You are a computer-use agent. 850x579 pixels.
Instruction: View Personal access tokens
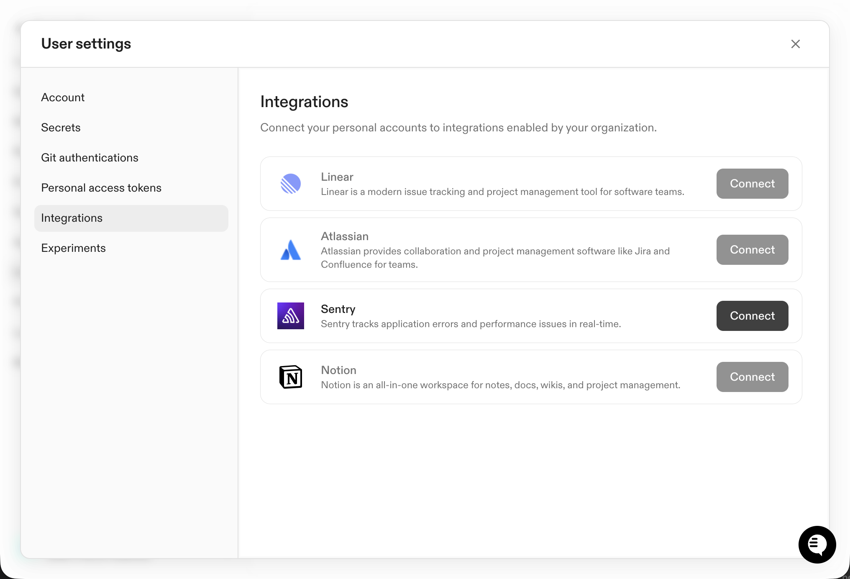(101, 187)
